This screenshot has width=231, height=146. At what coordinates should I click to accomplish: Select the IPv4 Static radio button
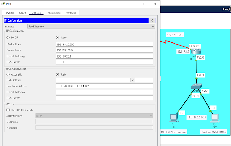click(57, 38)
